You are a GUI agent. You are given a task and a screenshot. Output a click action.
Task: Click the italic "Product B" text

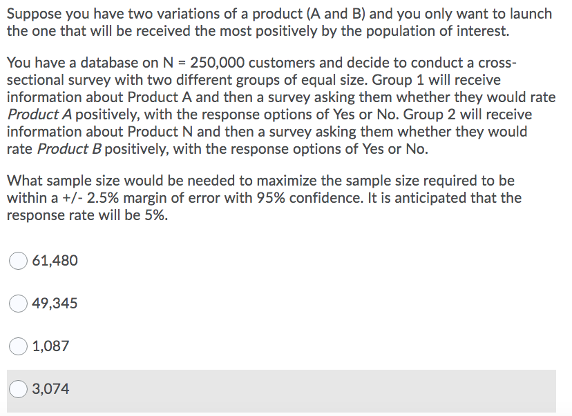pyautogui.click(x=69, y=149)
